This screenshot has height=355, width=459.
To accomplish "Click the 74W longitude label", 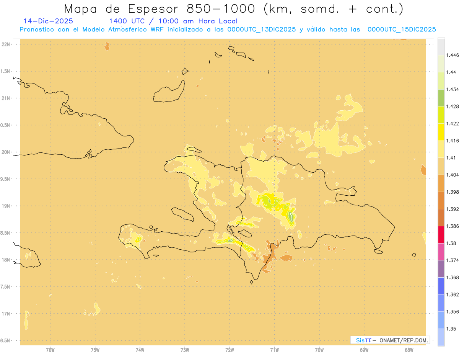I will coord(140,350).
